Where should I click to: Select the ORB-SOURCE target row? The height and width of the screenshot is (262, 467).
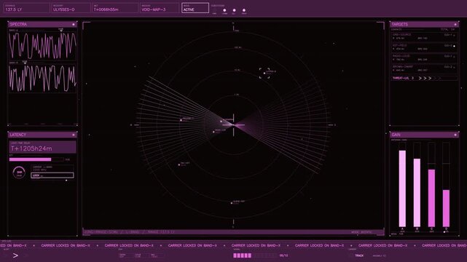(x=424, y=36)
